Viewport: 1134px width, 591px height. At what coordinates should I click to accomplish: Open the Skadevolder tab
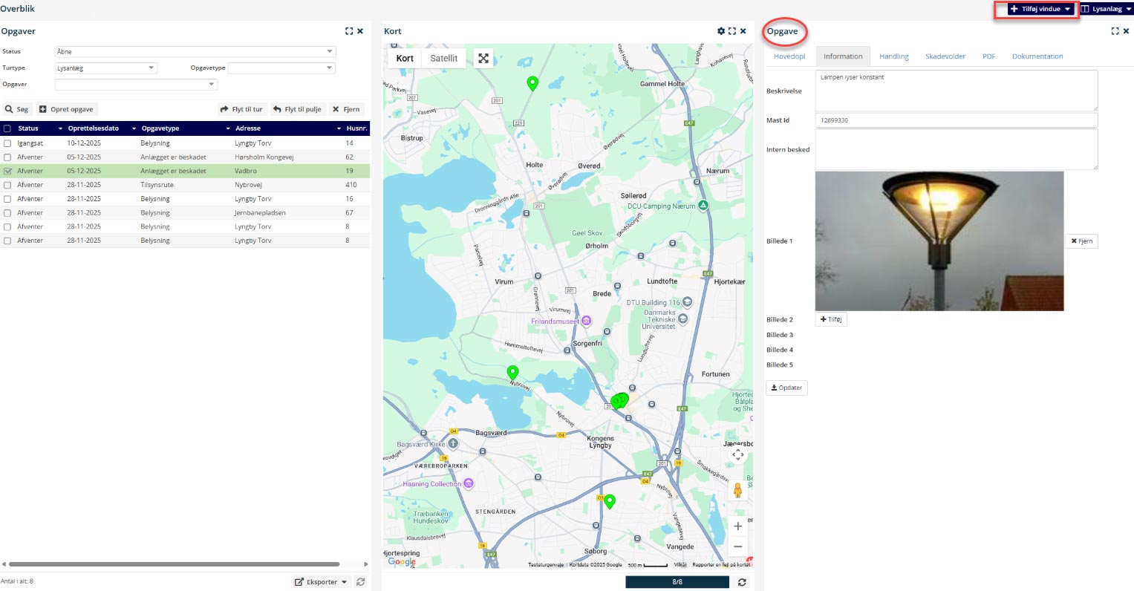point(945,56)
